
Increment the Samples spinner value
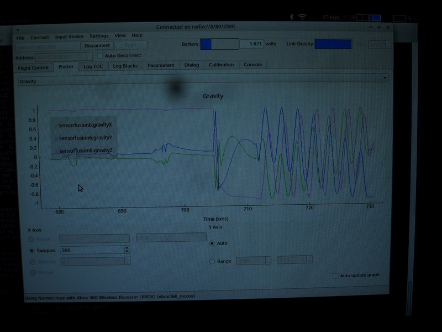(x=127, y=248)
